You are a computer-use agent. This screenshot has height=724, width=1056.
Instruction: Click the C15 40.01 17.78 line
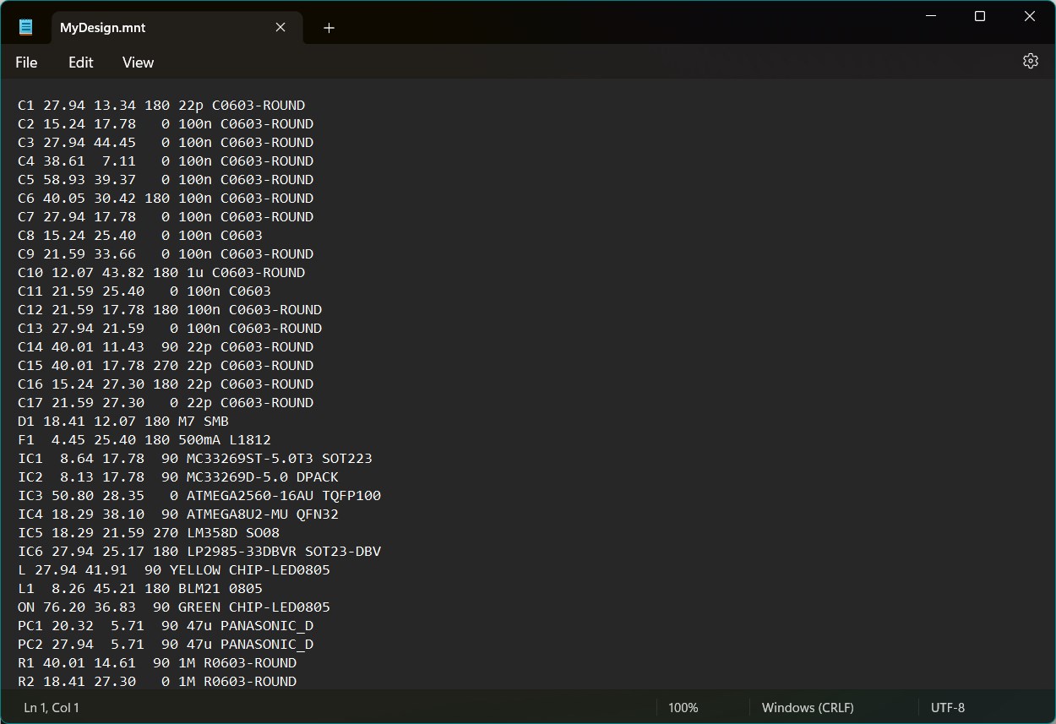166,366
